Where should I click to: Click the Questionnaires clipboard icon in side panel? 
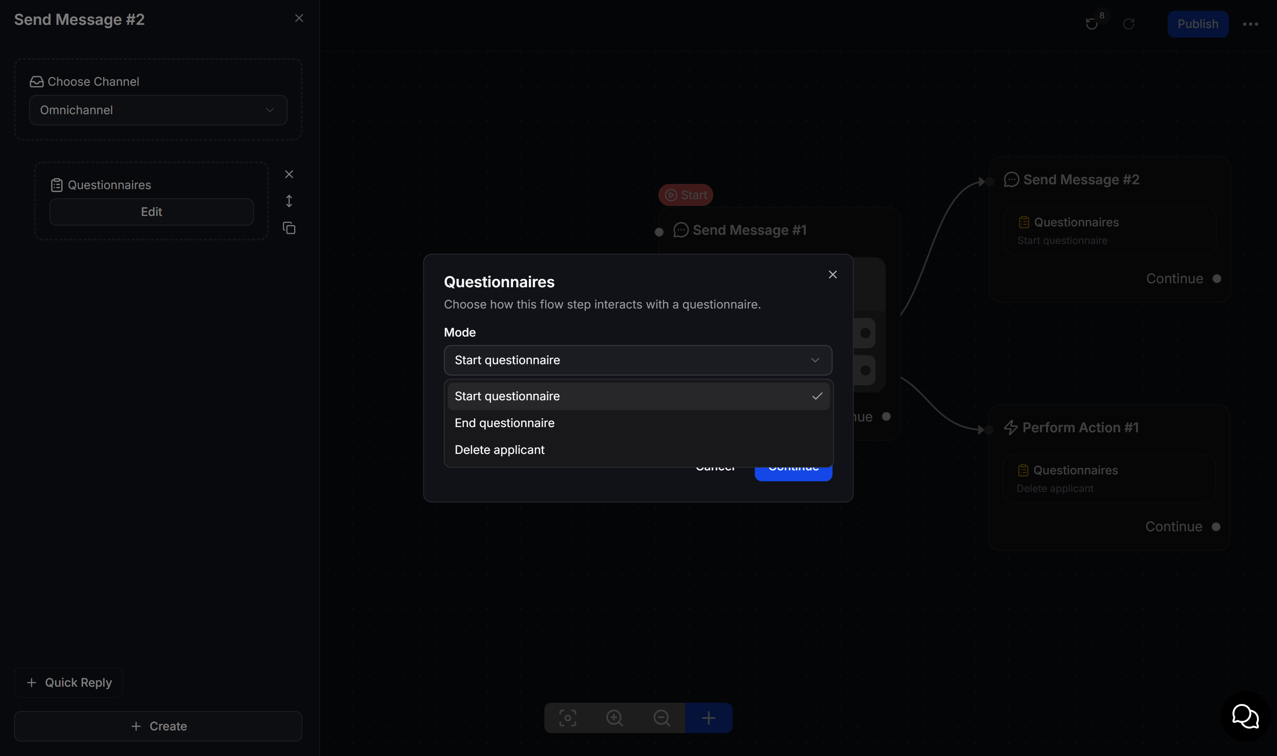coord(56,185)
